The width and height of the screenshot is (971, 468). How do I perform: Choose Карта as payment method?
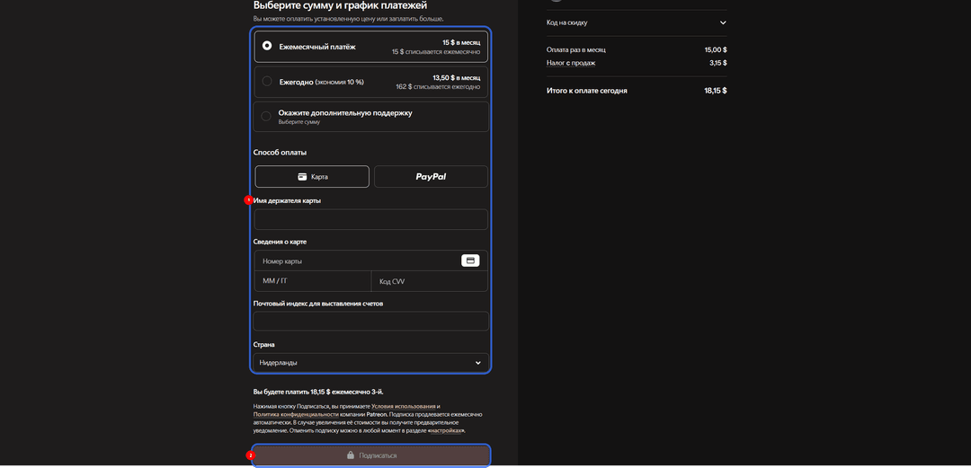[x=312, y=176]
